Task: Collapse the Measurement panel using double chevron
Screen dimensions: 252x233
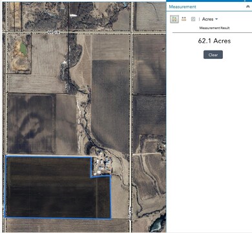Action: pos(248,6)
